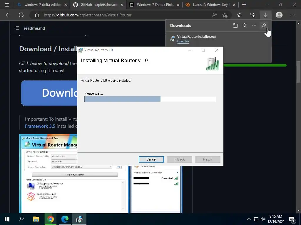Minimize the Virtual Router v1.0 installer
This screenshot has height=225, width=301.
pyautogui.click(x=190, y=50)
